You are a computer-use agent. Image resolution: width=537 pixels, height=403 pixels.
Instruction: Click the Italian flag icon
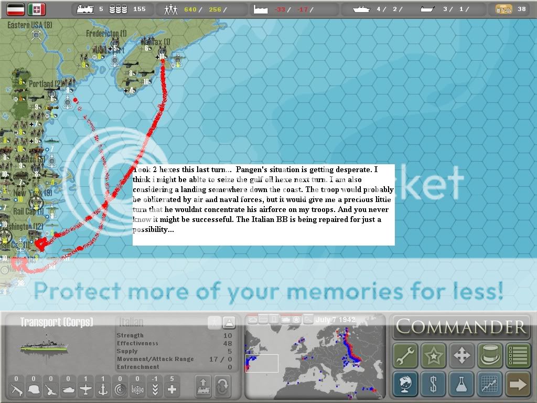click(x=37, y=9)
